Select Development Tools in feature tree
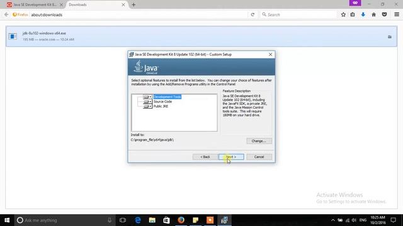Image resolution: width=403 pixels, height=226 pixels. (167, 97)
